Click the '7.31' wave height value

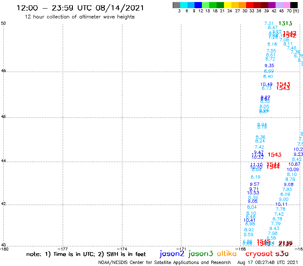(x=269, y=24)
